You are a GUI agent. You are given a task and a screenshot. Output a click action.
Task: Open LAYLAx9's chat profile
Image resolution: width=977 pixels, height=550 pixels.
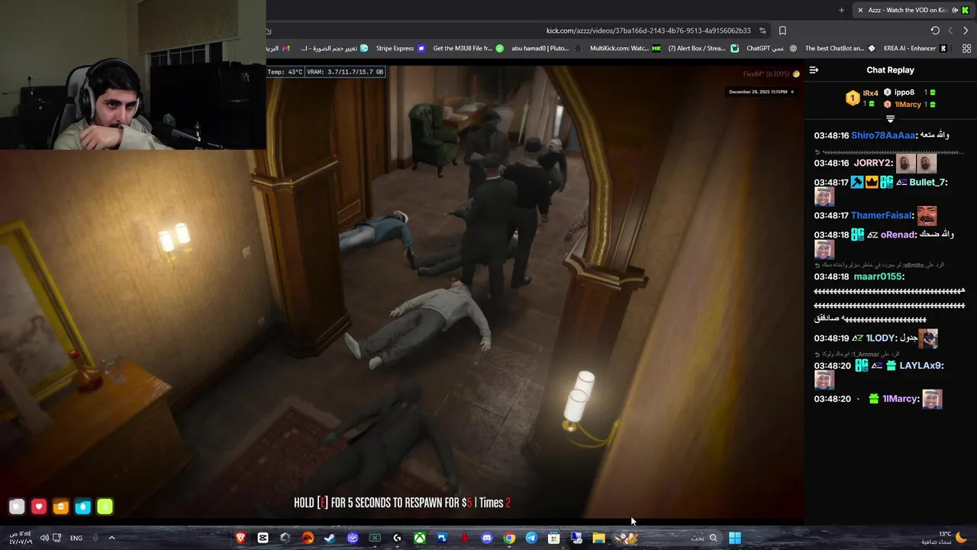[921, 366]
